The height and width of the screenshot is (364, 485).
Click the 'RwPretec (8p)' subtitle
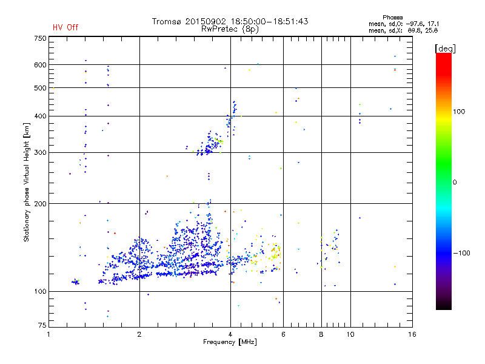(230, 29)
